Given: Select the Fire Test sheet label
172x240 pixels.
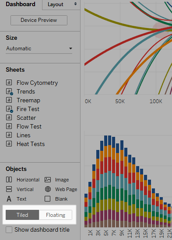Looking at the screenshot, I should pos(28,109).
